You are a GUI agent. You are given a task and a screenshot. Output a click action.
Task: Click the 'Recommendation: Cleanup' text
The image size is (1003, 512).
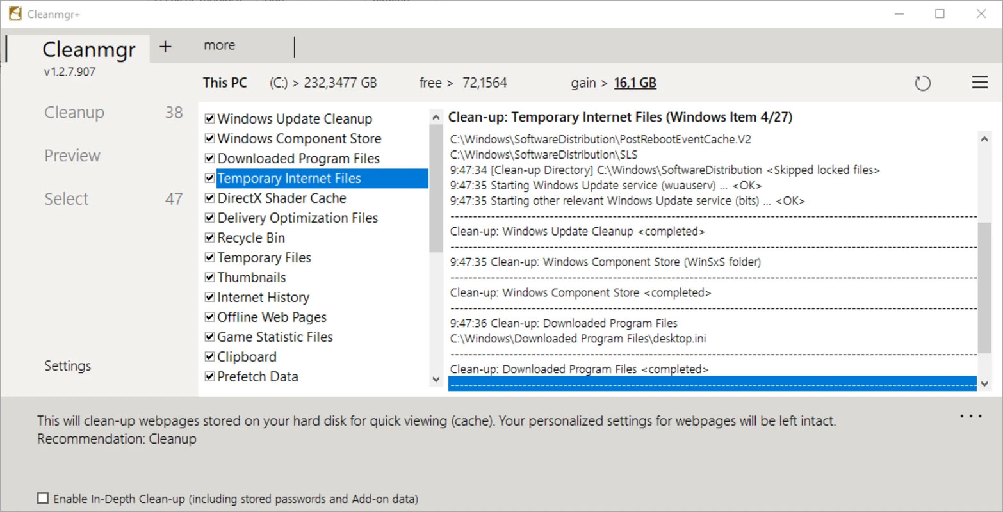117,439
